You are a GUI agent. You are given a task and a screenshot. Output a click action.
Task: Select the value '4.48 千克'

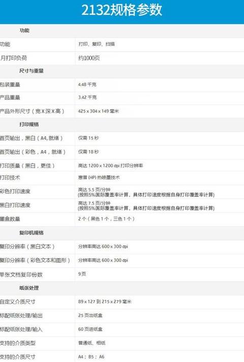pos(87,85)
